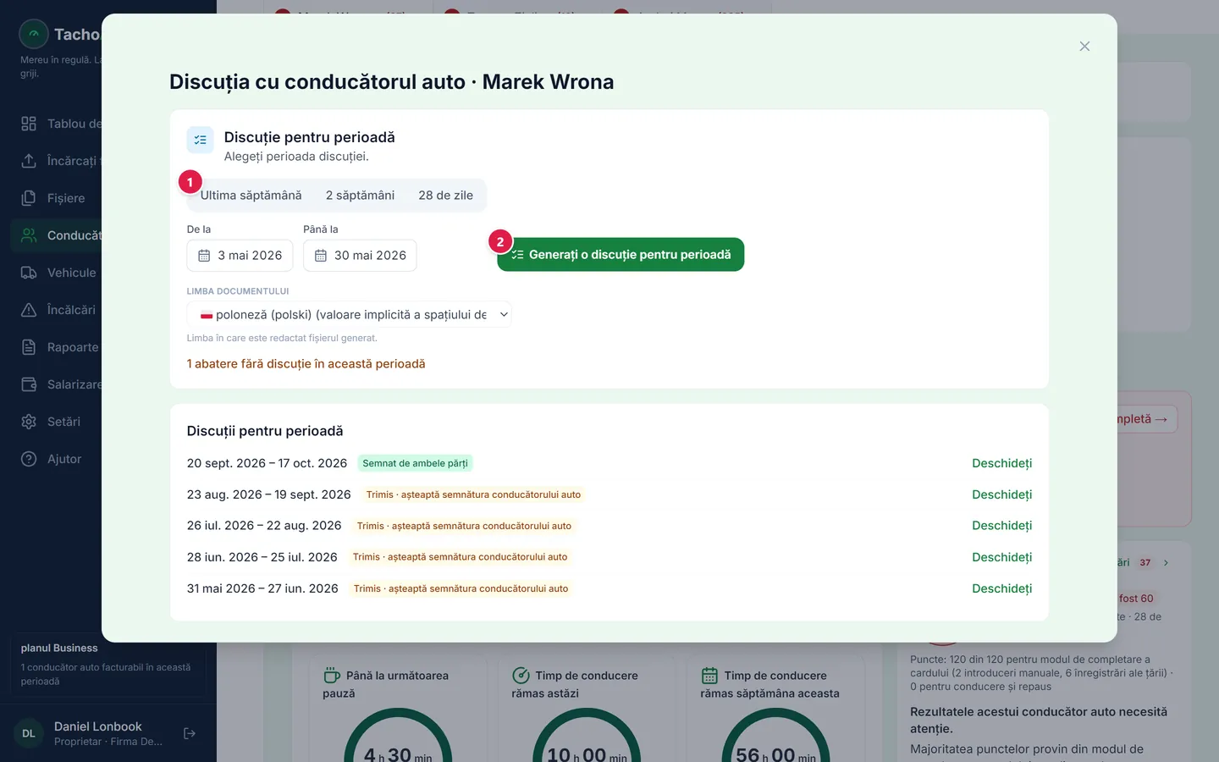
Task: Open discussion for 20 sept. 2026 – 17 oct. 2026
Action: 1001,463
